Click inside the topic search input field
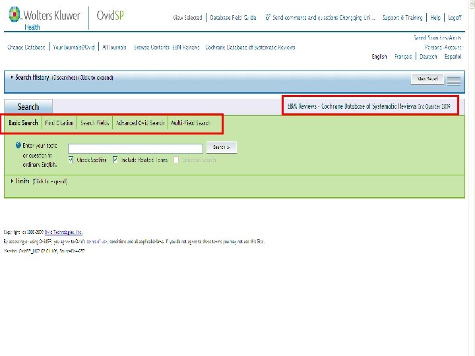The height and width of the screenshot is (356, 475). (x=135, y=148)
